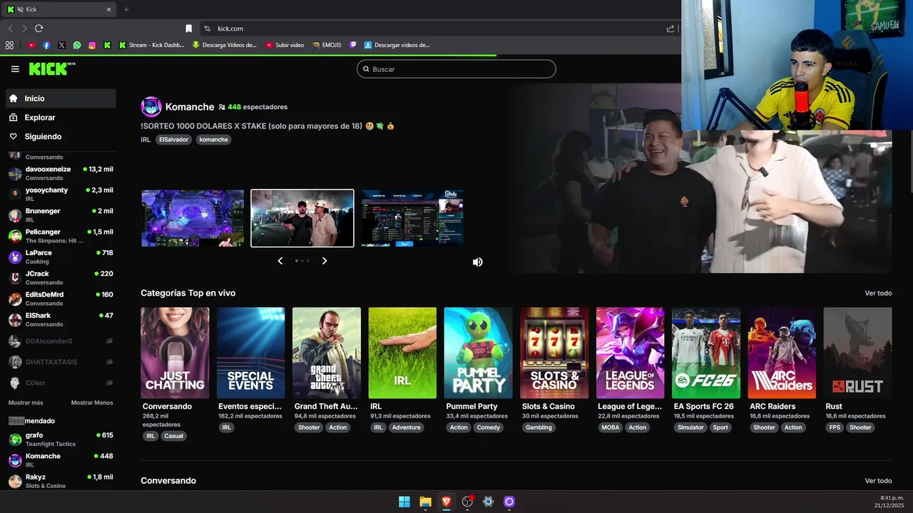Select the League of Legends stream thumbnail

[193, 218]
